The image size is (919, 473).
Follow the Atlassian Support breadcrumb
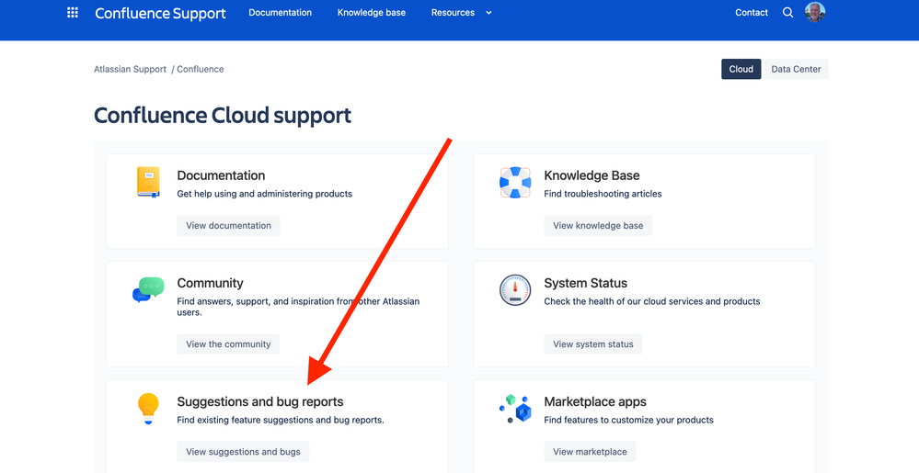point(130,69)
